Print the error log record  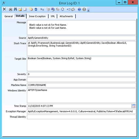pyautogui.click(x=11, y=9)
